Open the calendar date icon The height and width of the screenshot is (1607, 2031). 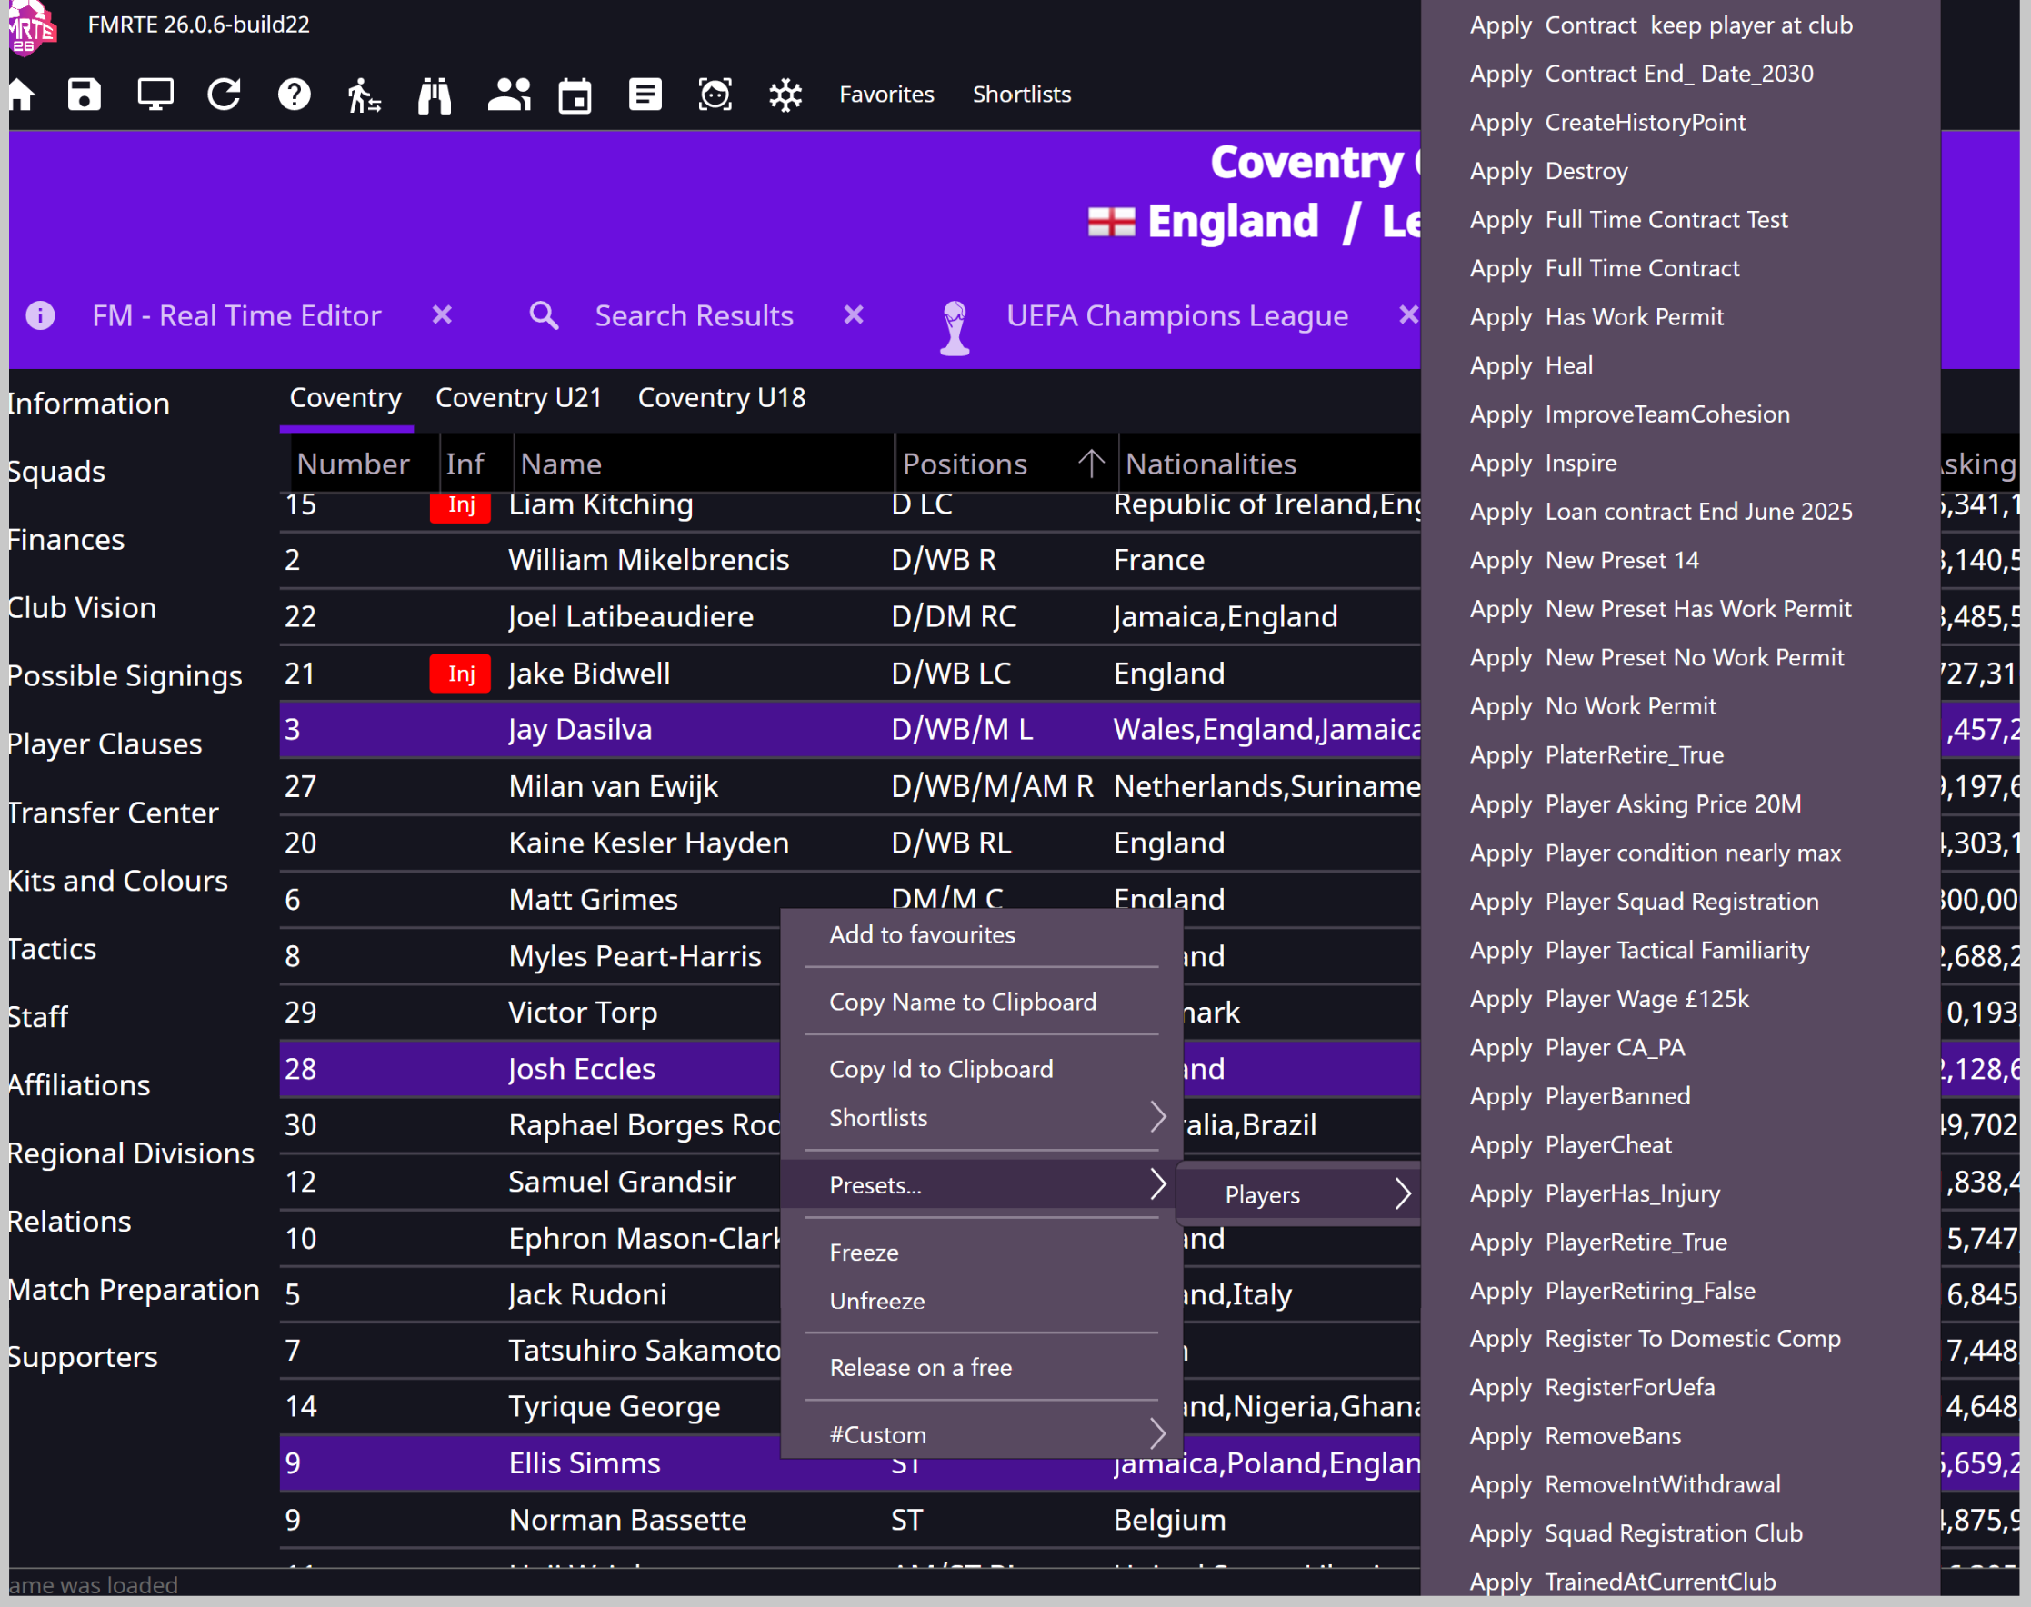(575, 95)
